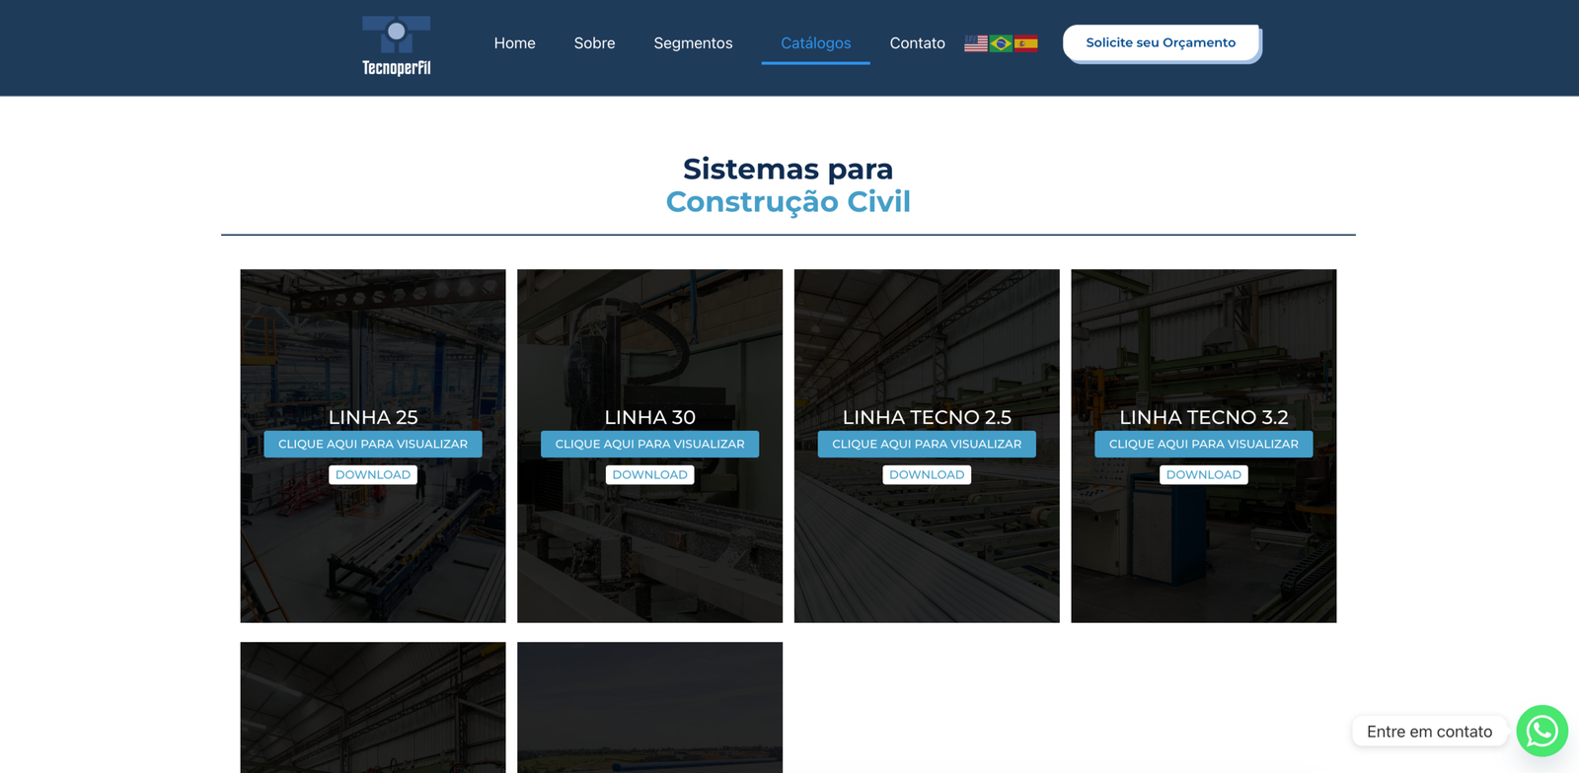View the Linha 25 catalog

click(x=373, y=444)
